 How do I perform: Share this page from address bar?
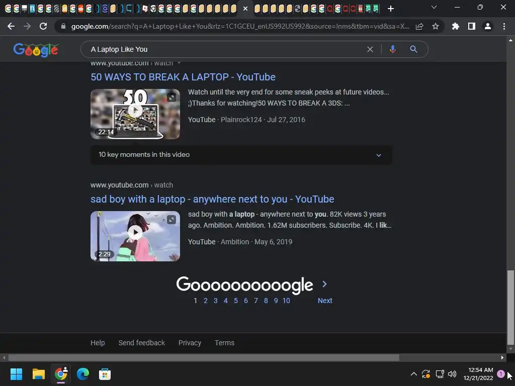419,26
